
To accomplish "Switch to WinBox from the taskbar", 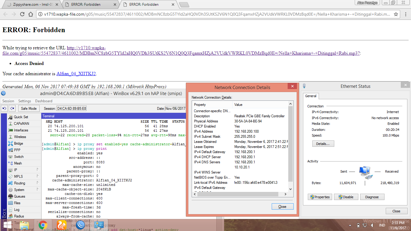I will pyautogui.click(x=81, y=225).
